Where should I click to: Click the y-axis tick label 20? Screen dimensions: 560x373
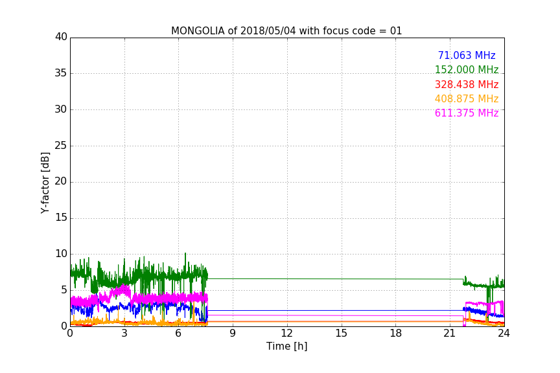tap(61, 181)
